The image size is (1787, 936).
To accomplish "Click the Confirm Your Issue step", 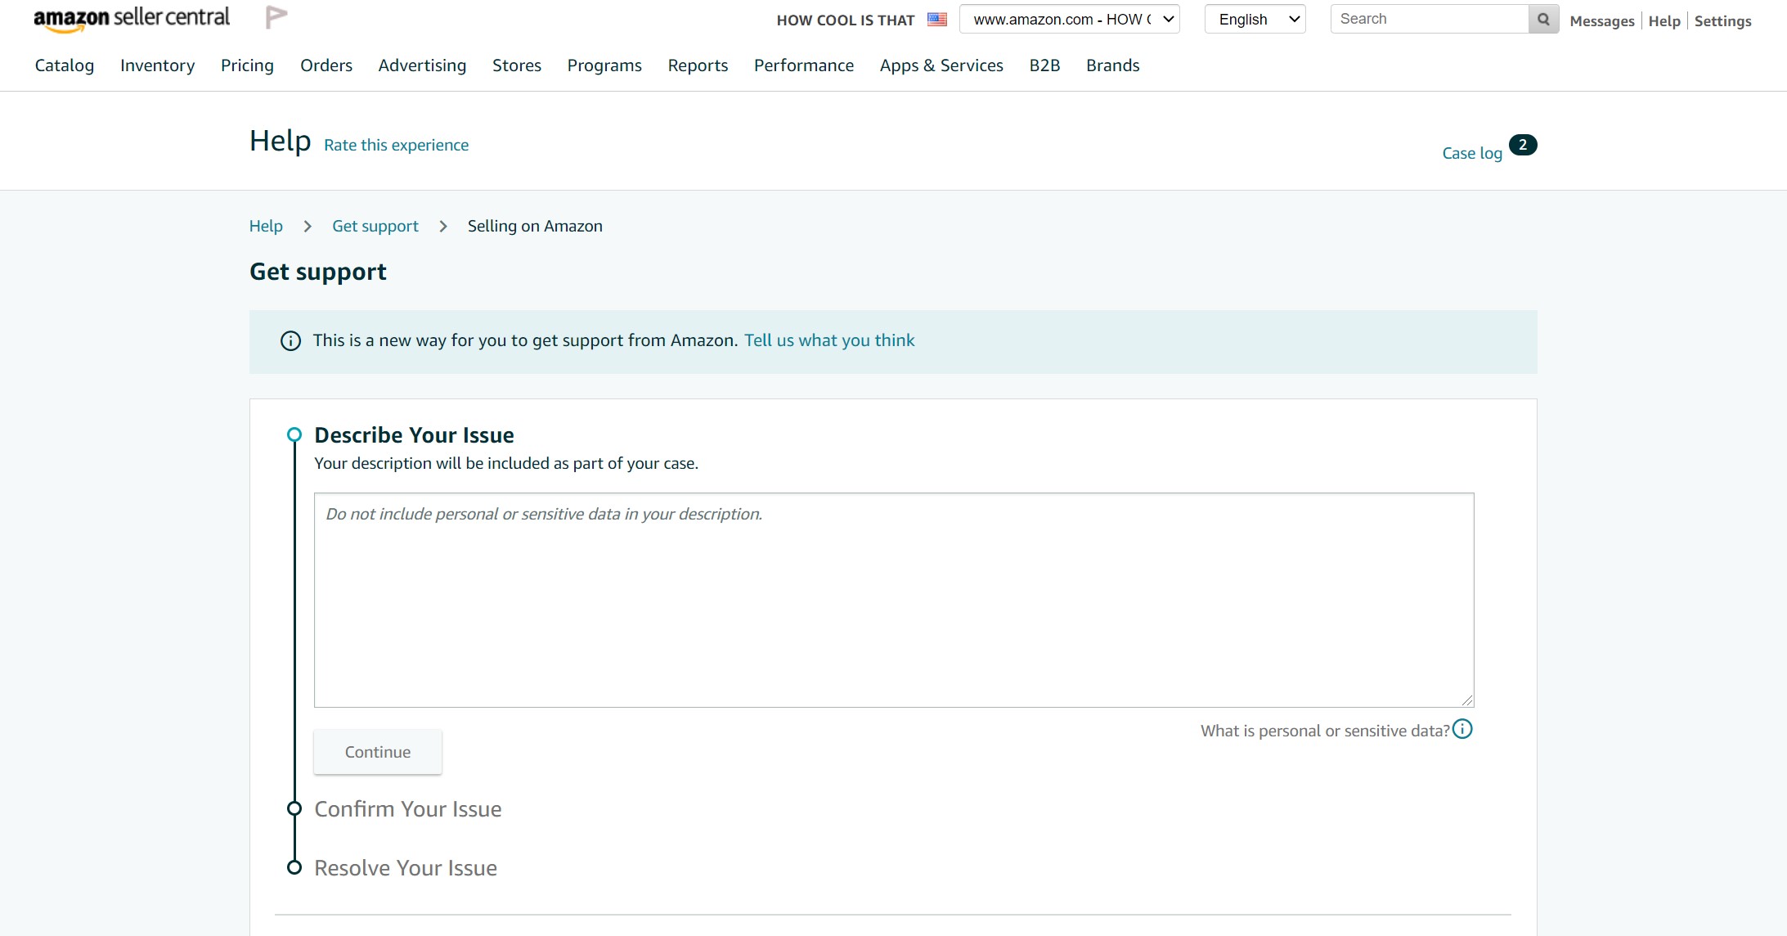I will 408,809.
